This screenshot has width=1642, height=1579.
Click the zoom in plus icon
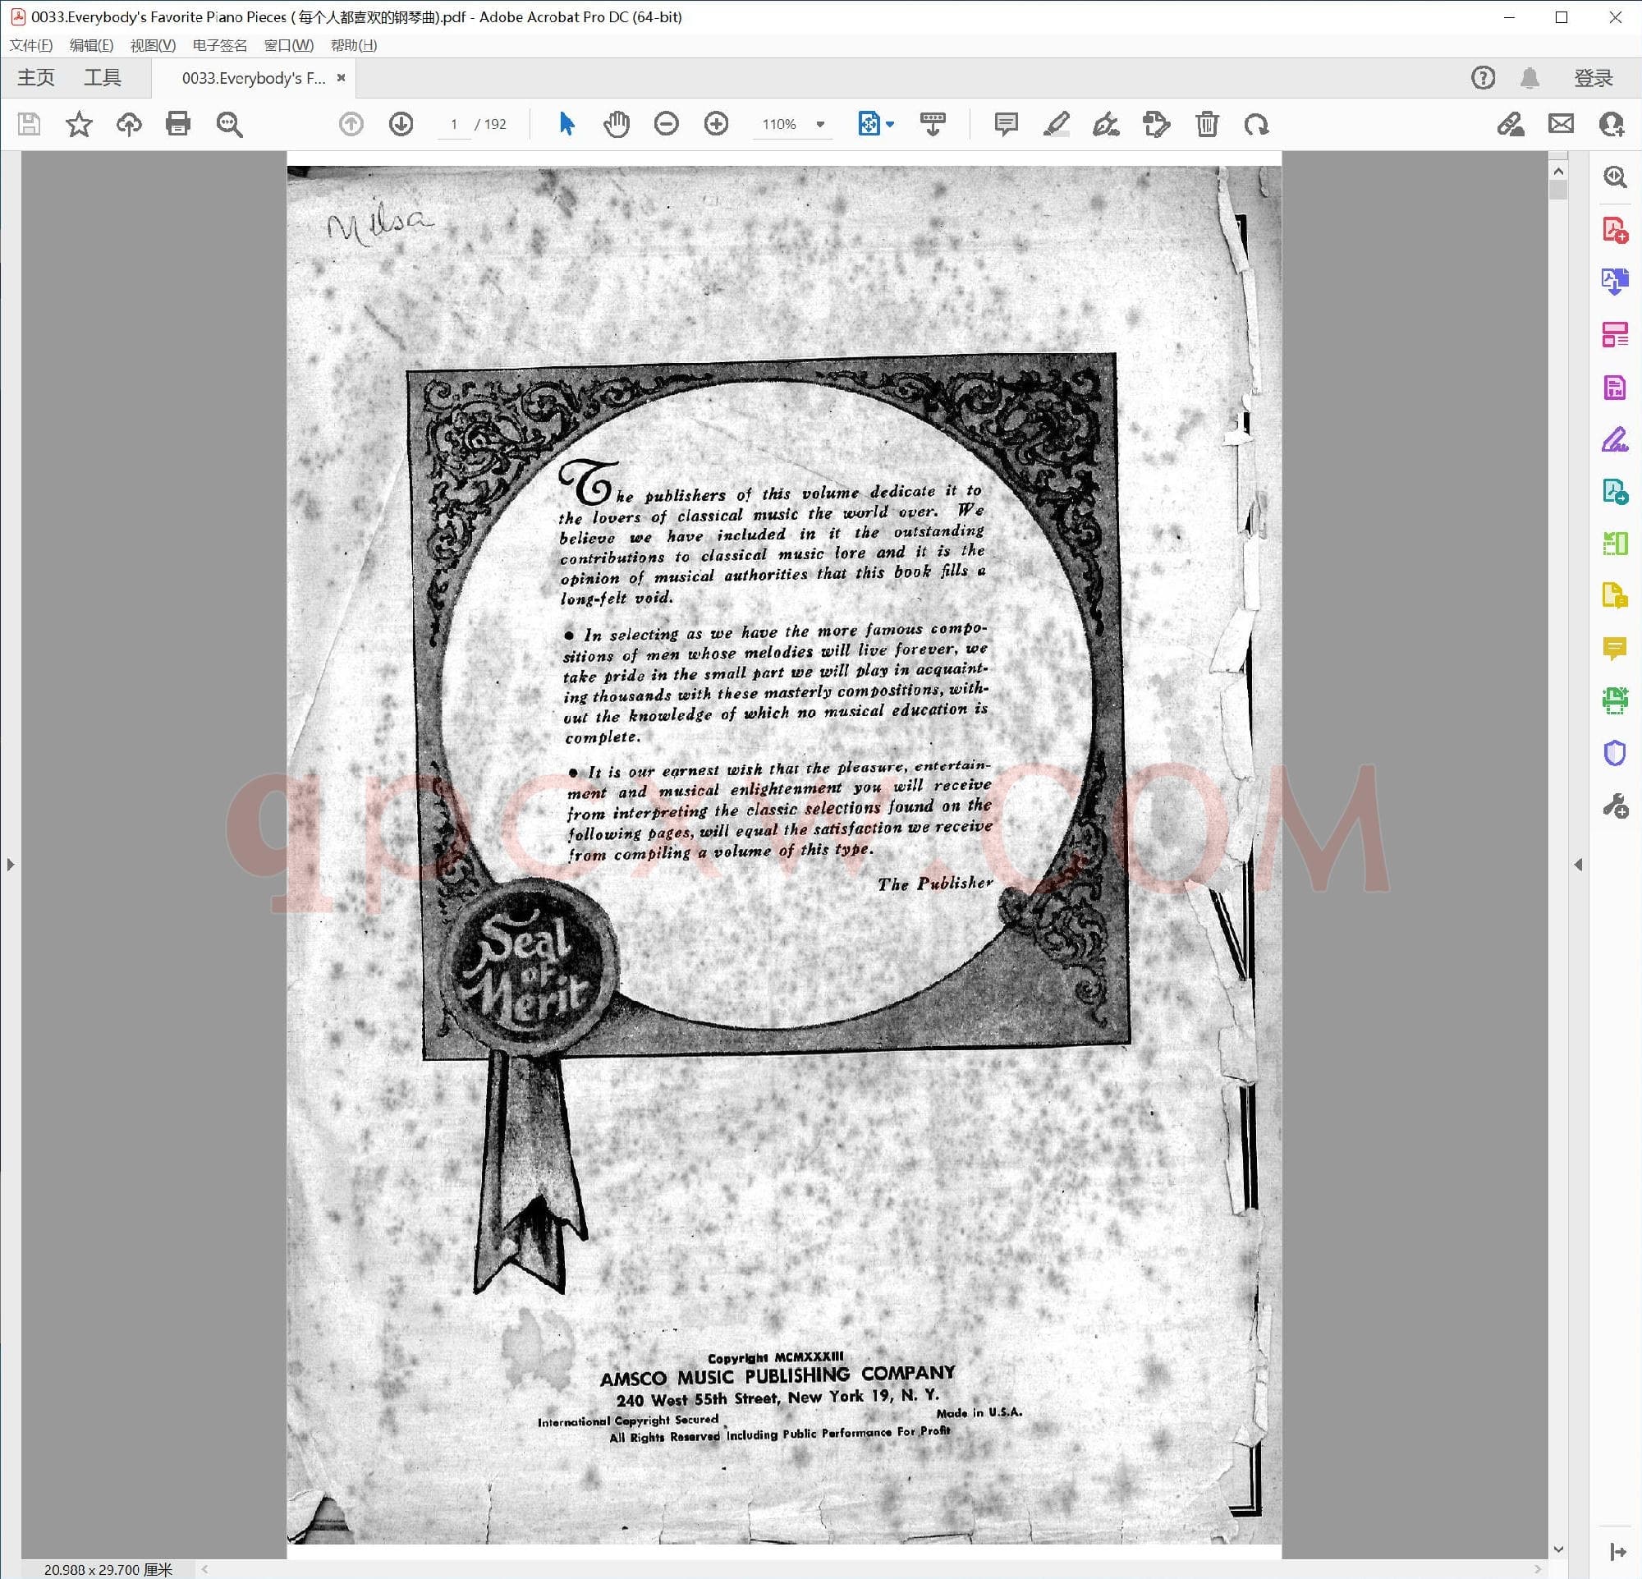click(716, 124)
